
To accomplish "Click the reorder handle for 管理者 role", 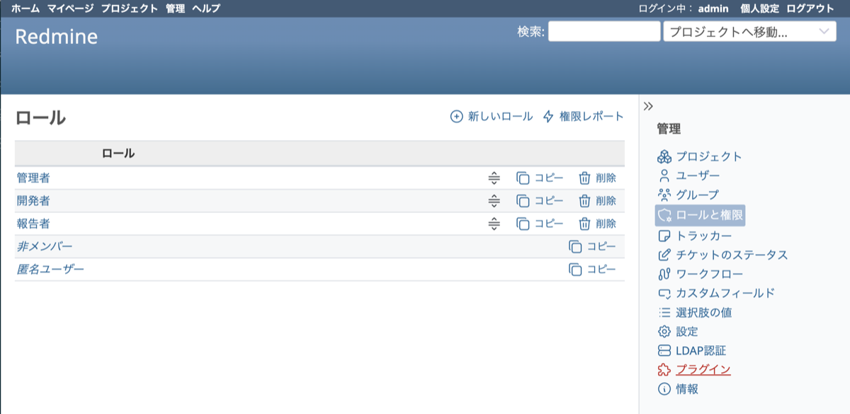I will pyautogui.click(x=494, y=178).
